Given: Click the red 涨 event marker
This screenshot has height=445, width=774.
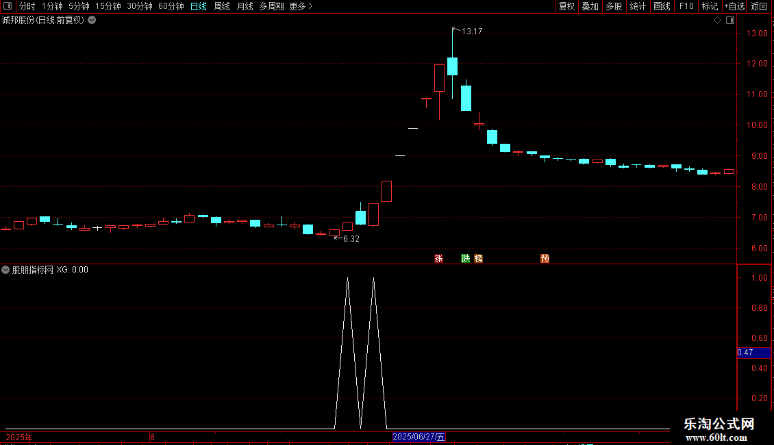Looking at the screenshot, I should click(438, 259).
